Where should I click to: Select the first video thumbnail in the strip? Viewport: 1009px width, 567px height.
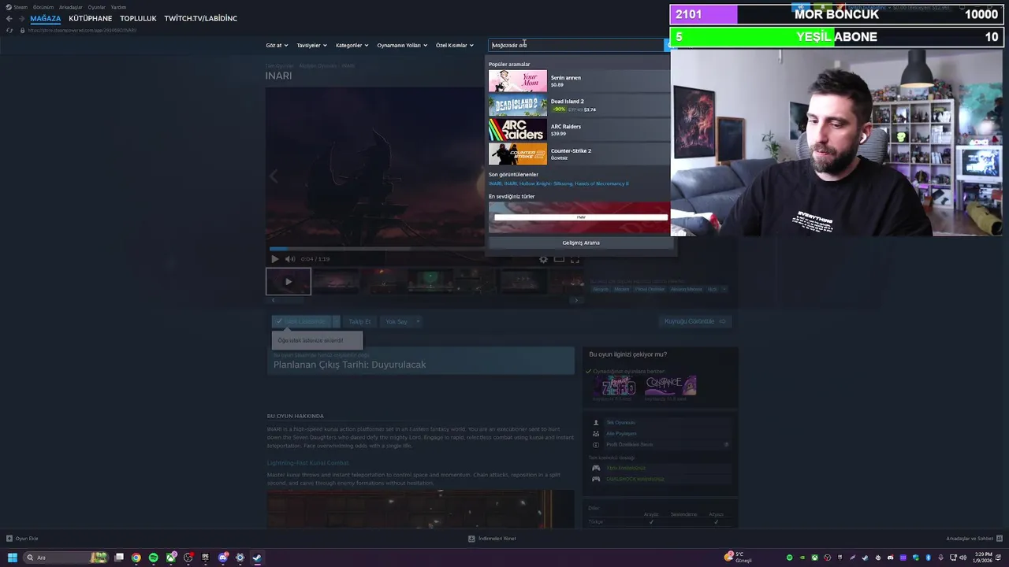[289, 281]
